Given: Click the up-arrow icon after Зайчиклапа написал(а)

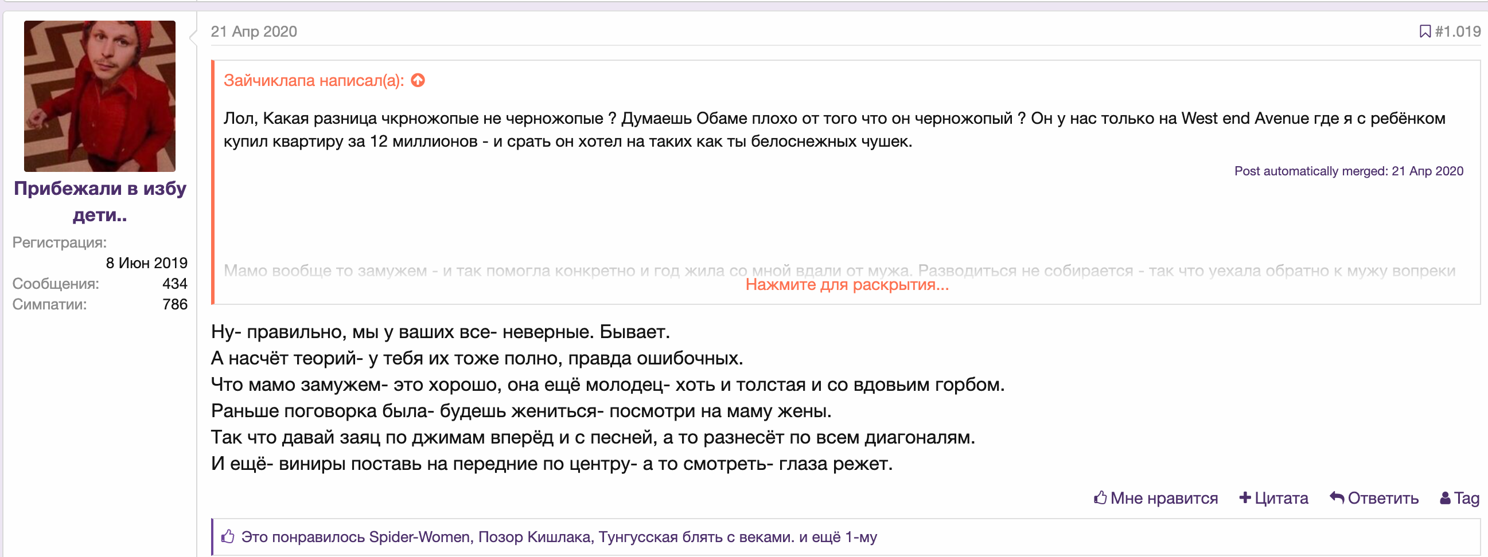Looking at the screenshot, I should pos(418,80).
